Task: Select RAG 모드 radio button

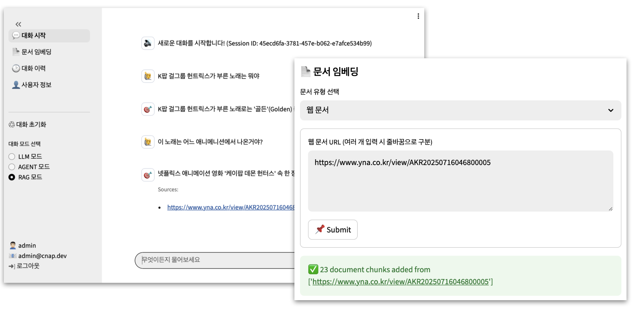Action: point(12,177)
